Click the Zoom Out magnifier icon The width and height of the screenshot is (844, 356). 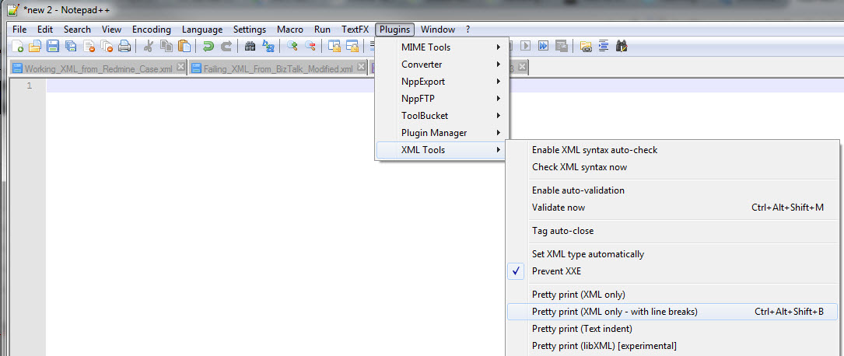(x=310, y=46)
